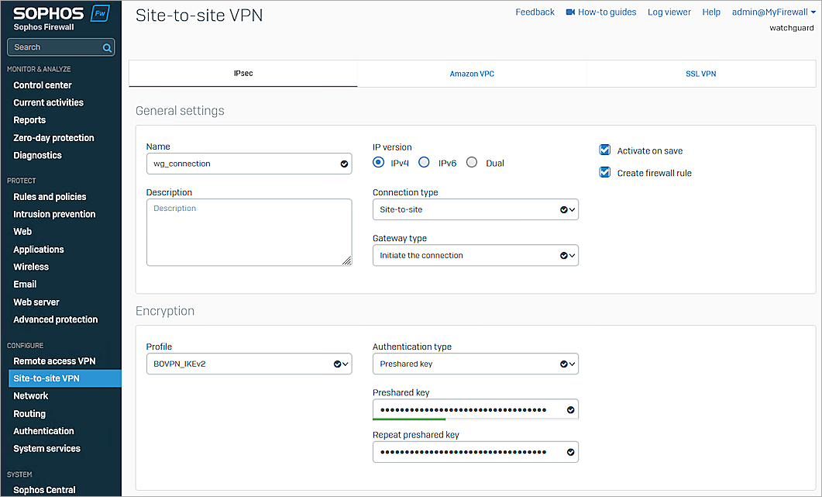822x497 pixels.
Task: Toggle Create firewall rule checkbox
Action: [x=605, y=173]
